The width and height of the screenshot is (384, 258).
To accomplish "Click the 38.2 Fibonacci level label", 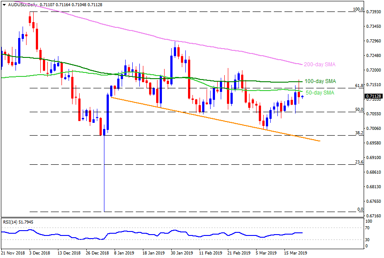I will (x=359, y=133).
